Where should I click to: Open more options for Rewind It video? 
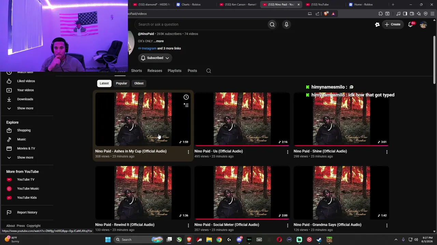pyautogui.click(x=188, y=226)
